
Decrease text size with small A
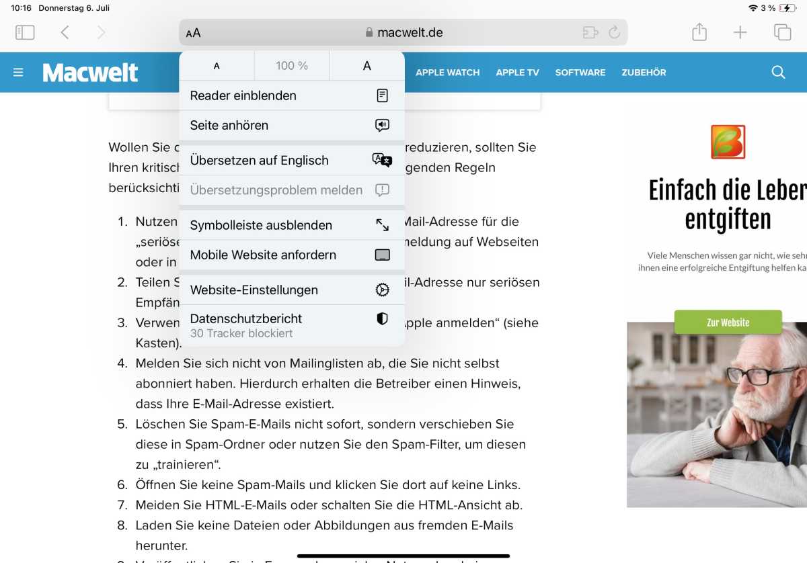(217, 66)
